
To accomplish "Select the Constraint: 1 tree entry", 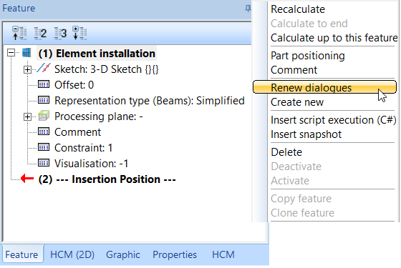I will [x=83, y=148].
